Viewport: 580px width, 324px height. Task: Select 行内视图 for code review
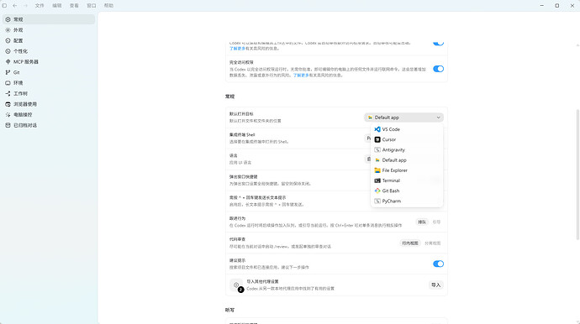(x=410, y=243)
